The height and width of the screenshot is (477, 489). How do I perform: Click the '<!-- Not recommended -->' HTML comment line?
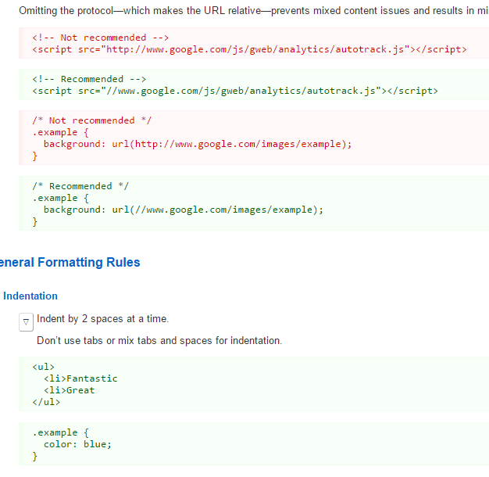[101, 38]
